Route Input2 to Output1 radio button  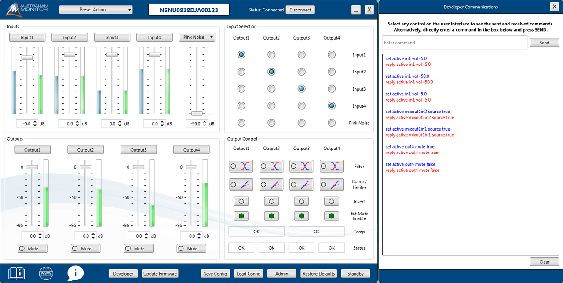click(241, 72)
